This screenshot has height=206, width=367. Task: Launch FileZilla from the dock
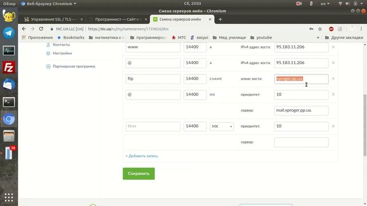click(9, 68)
